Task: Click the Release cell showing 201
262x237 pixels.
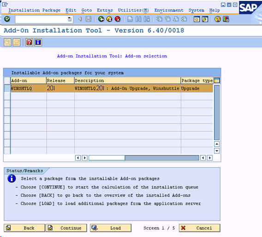Action: coord(60,88)
